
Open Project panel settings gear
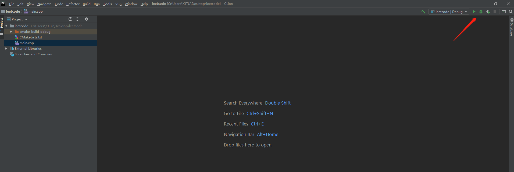coord(86,19)
